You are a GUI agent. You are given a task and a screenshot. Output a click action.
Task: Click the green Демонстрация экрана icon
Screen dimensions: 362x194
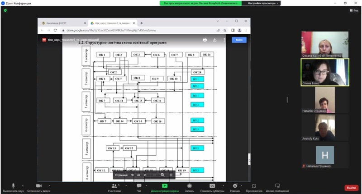point(165,186)
